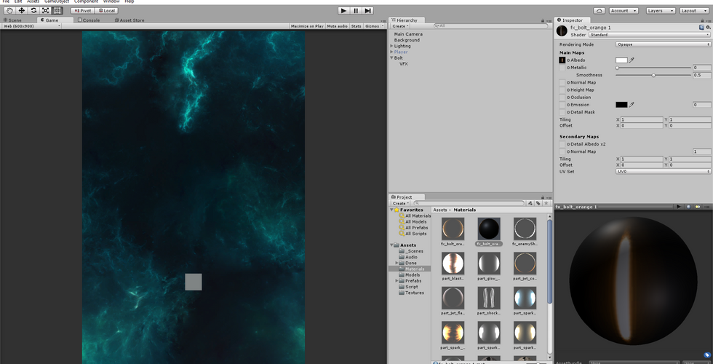Toggle Maximize on Play
Screen dimensions: 713x364
pyautogui.click(x=307, y=26)
